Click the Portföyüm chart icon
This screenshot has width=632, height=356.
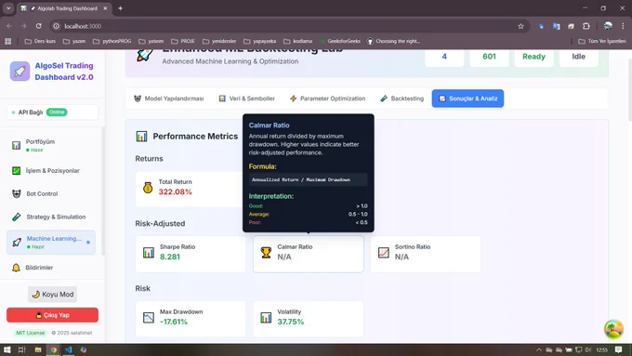point(16,145)
